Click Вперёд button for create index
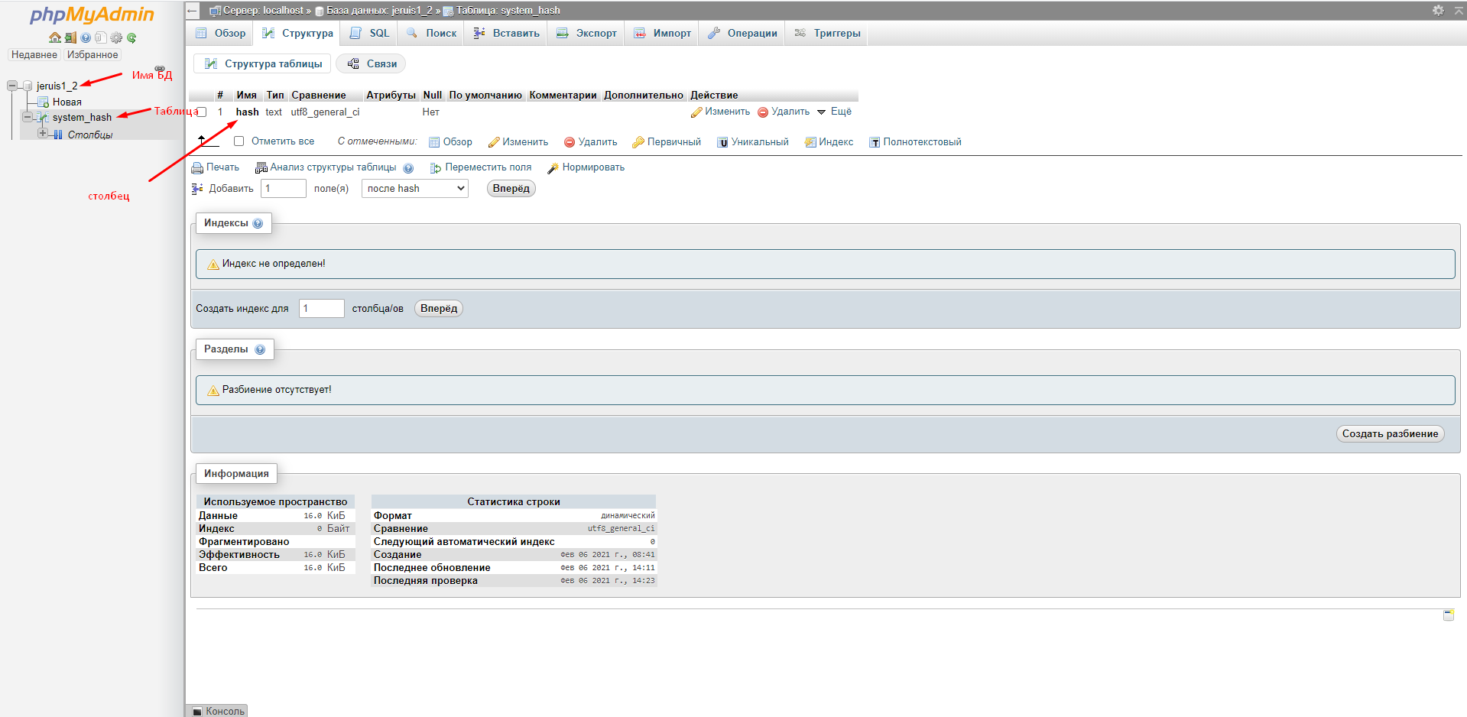 click(439, 309)
